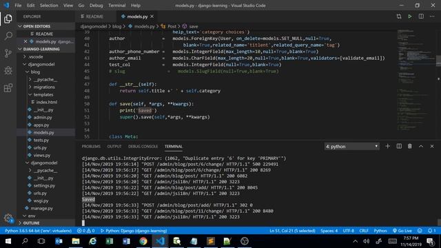Open the Terminal menu
This screenshot has height=248, width=441.
[117, 6]
